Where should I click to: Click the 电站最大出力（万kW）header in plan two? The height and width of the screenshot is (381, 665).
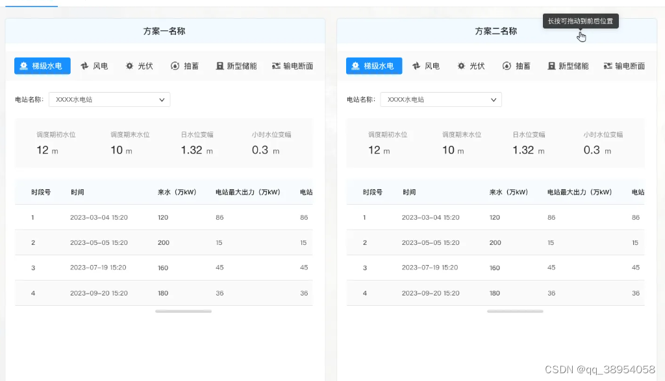click(579, 192)
